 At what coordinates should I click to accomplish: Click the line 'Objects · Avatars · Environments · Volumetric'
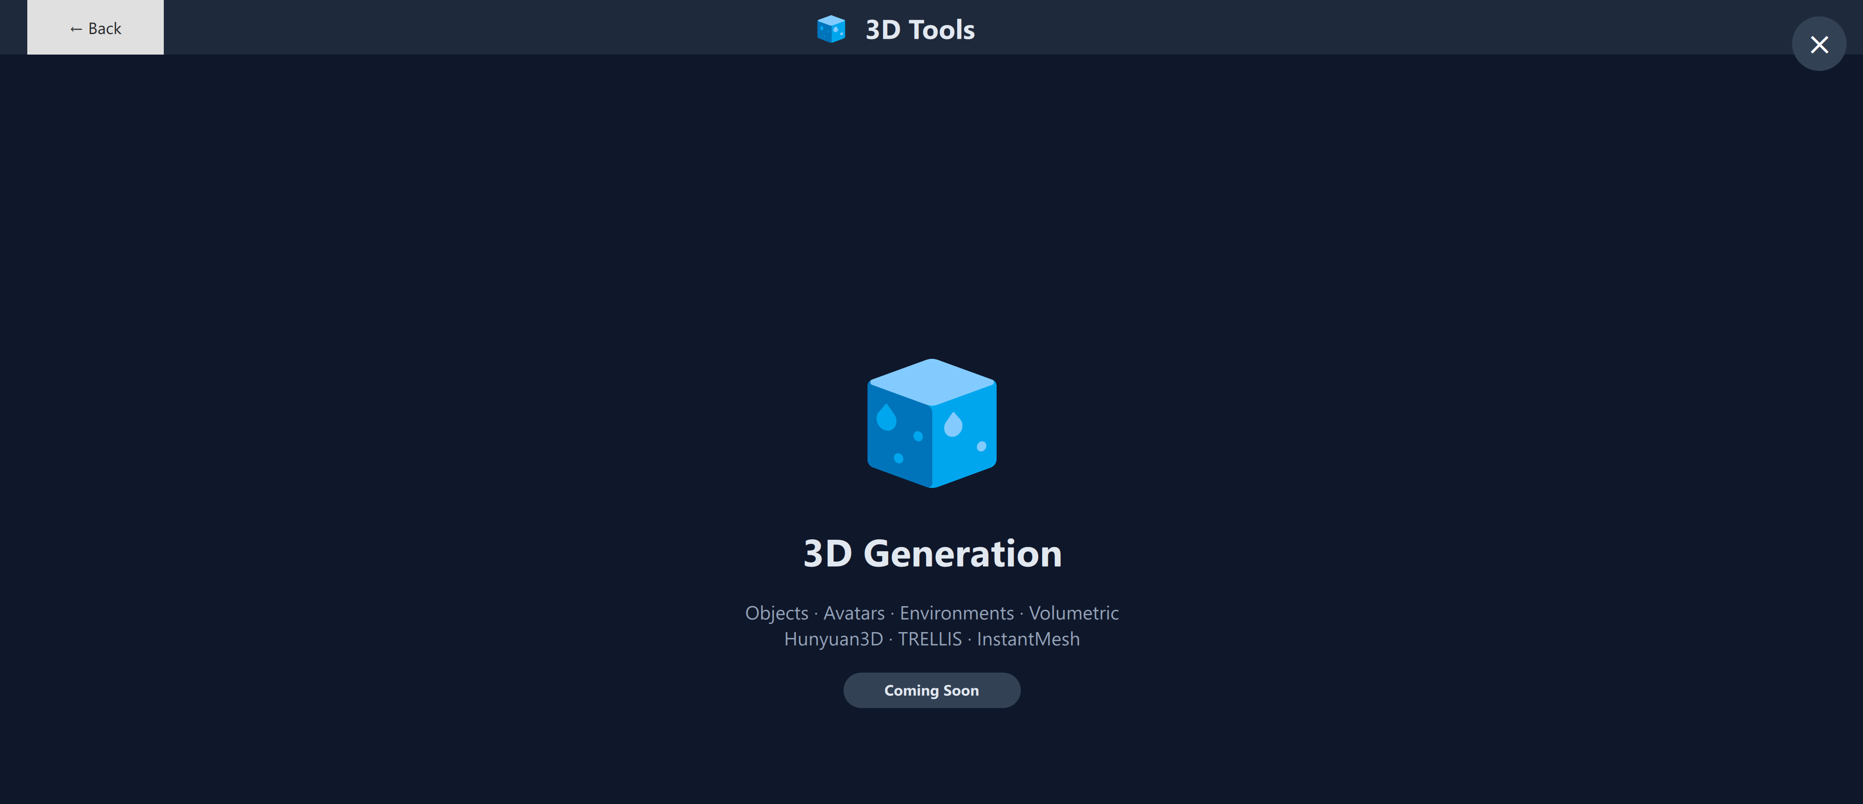[932, 613]
